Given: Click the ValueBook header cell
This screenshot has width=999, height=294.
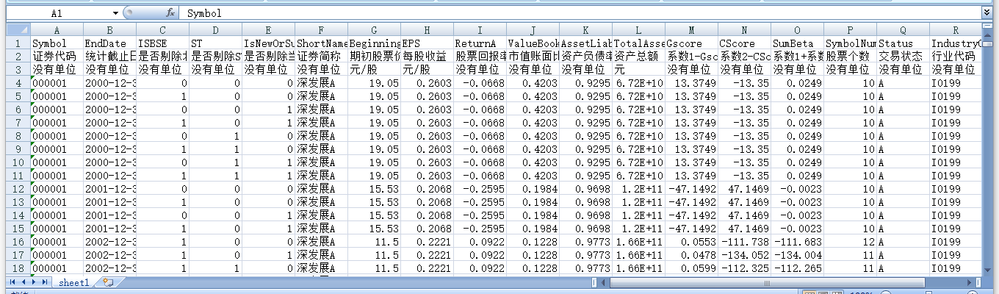Looking at the screenshot, I should 533,43.
